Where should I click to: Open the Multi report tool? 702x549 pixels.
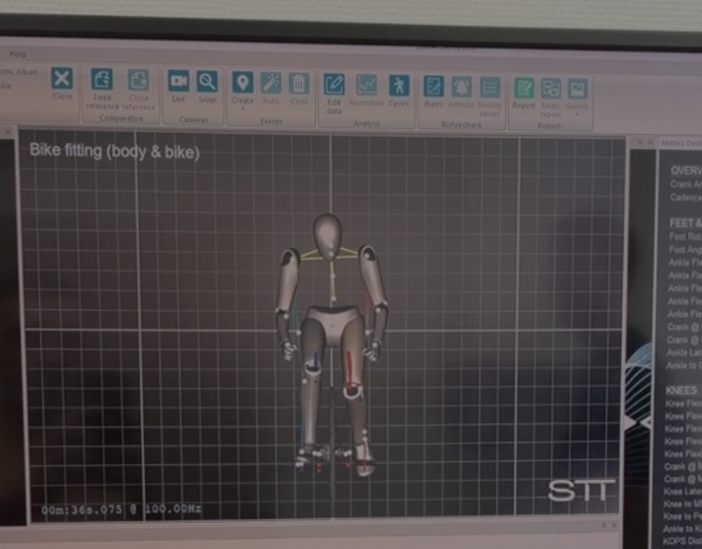[x=551, y=89]
